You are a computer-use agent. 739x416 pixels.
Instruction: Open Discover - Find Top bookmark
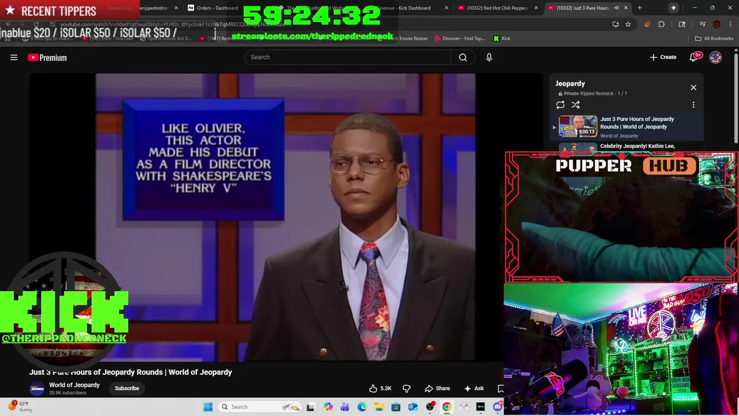[460, 39]
